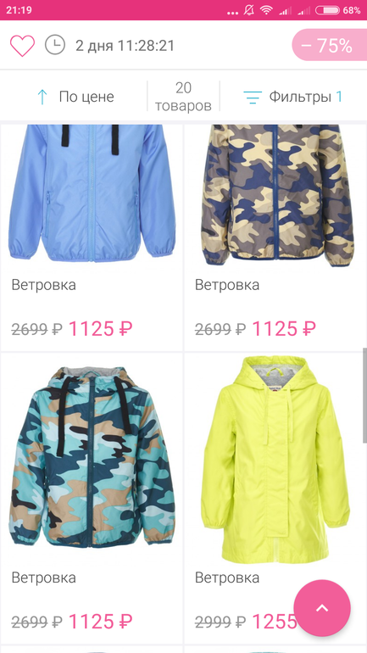Tap the filters lines icon
Screen dimensions: 367x653
(253, 97)
